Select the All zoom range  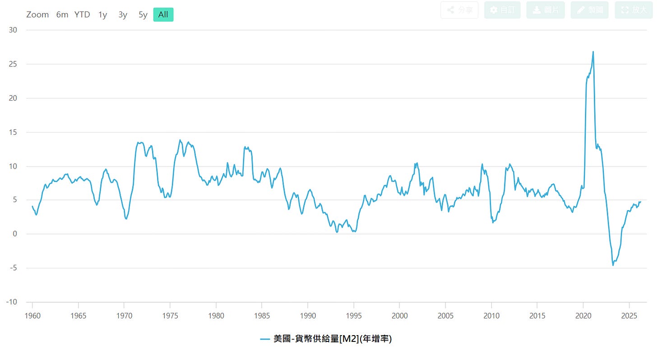pos(163,14)
